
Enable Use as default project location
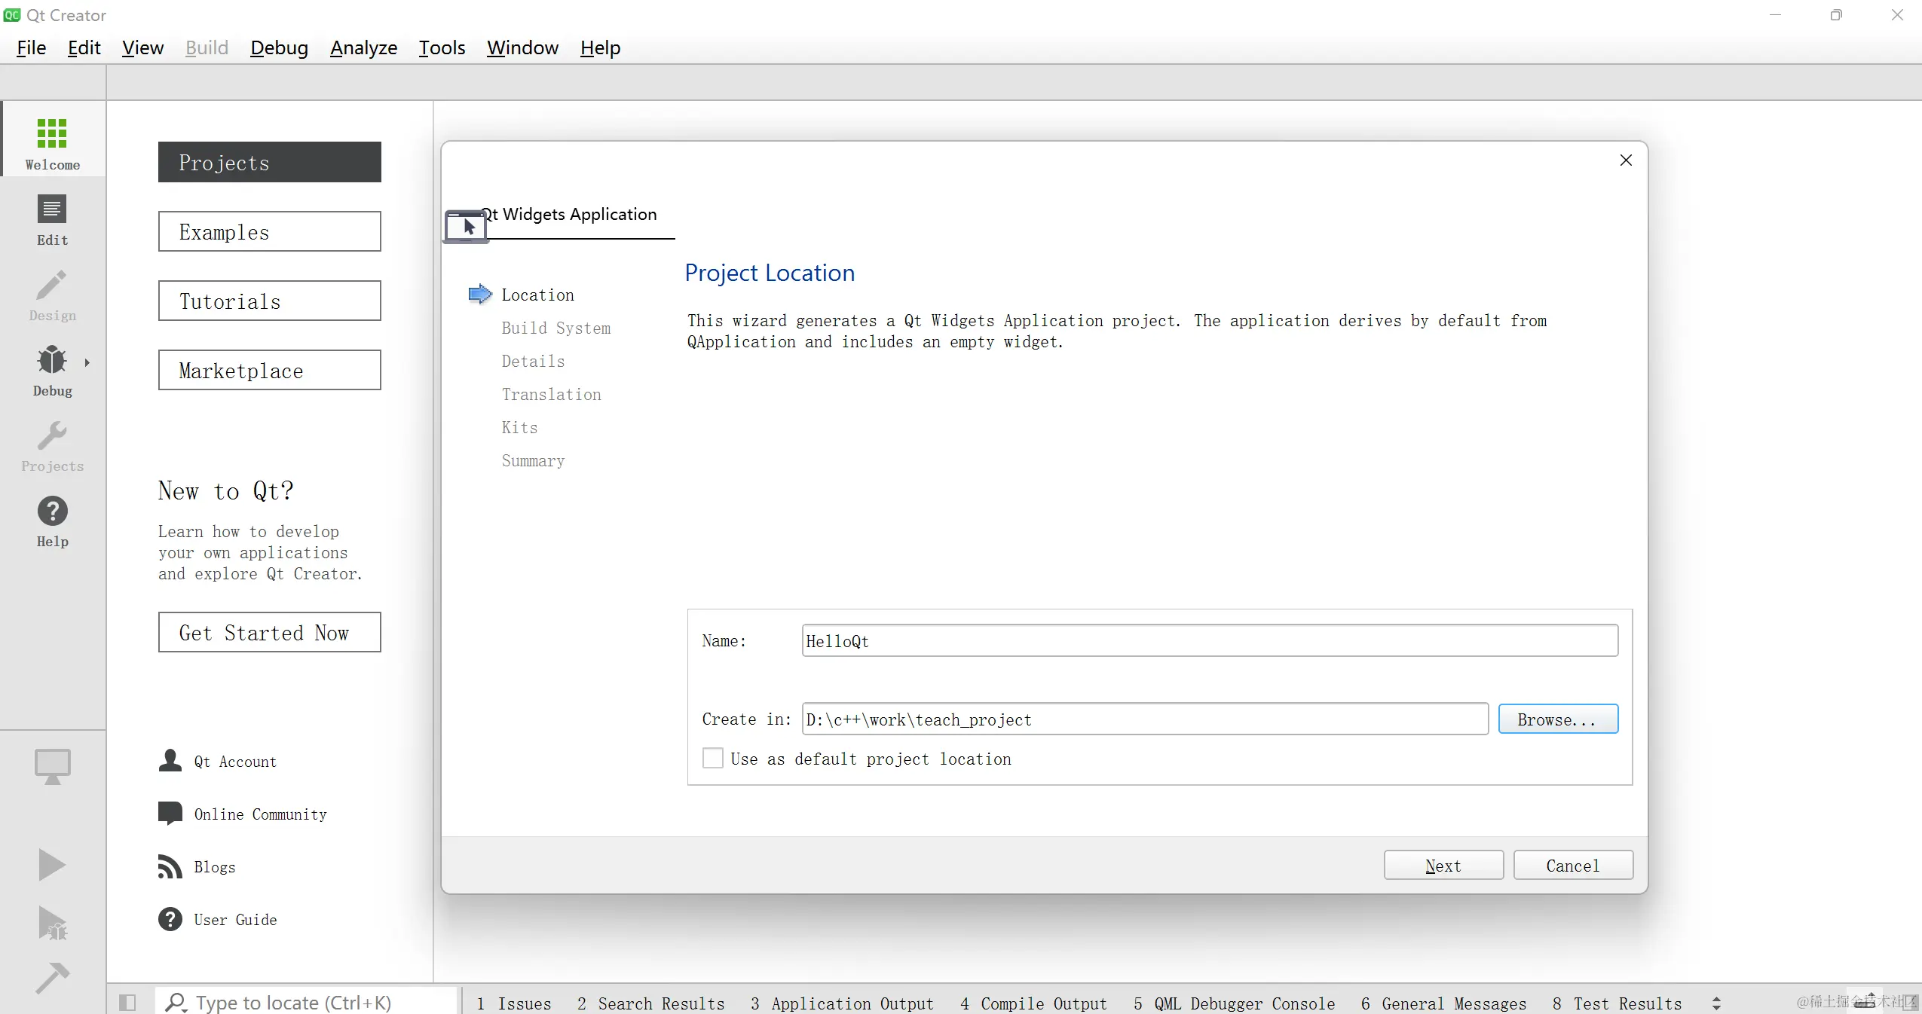coord(712,758)
